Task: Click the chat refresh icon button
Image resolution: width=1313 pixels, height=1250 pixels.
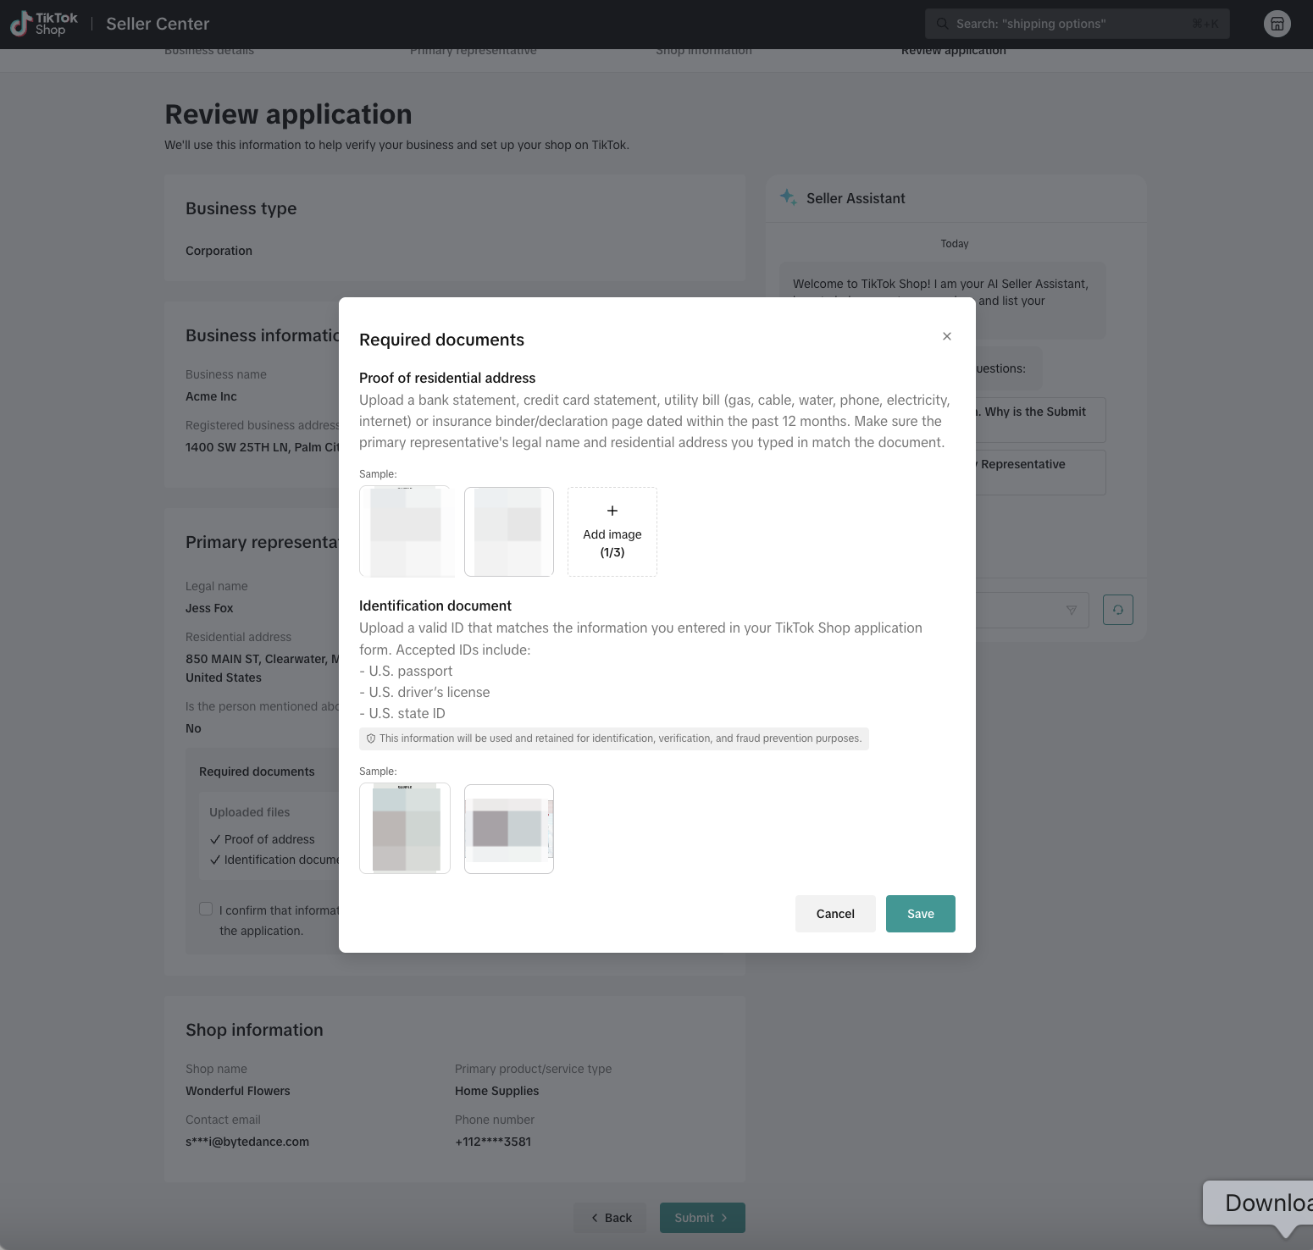Action: point(1117,610)
